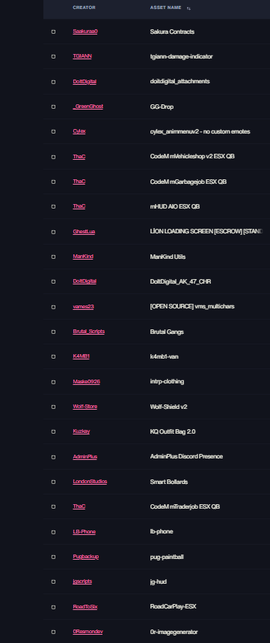
Task: Select checkbox next to GG-Drop
Action: pos(53,107)
